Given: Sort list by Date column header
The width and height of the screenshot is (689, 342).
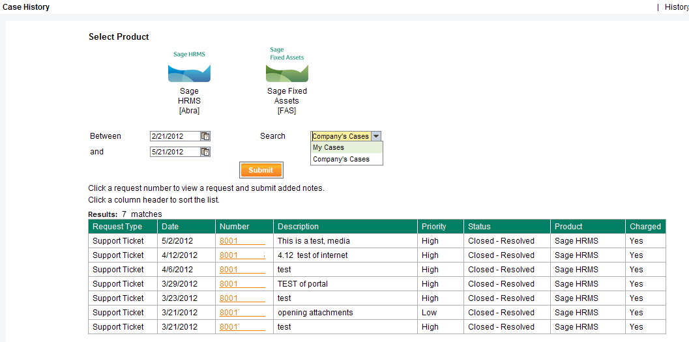Looking at the screenshot, I should coord(170,227).
